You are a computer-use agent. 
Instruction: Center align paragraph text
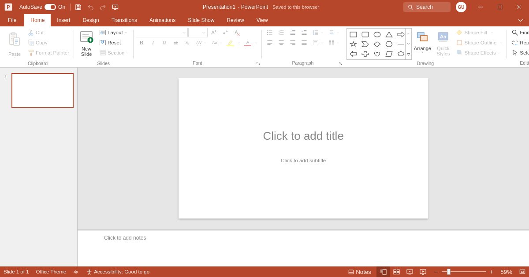pyautogui.click(x=281, y=43)
